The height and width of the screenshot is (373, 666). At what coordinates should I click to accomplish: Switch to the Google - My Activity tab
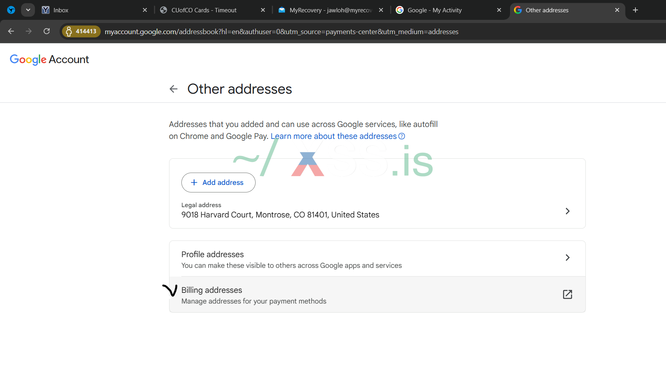click(x=445, y=10)
